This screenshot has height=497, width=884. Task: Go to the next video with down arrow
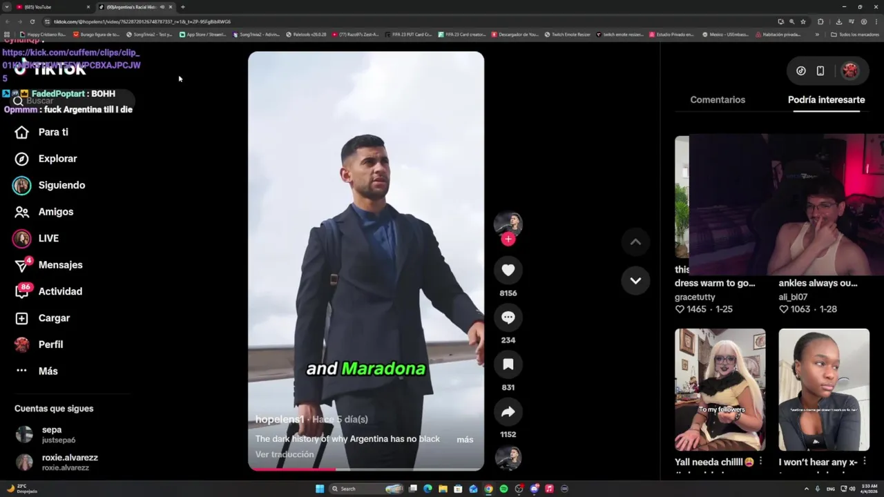tap(635, 281)
